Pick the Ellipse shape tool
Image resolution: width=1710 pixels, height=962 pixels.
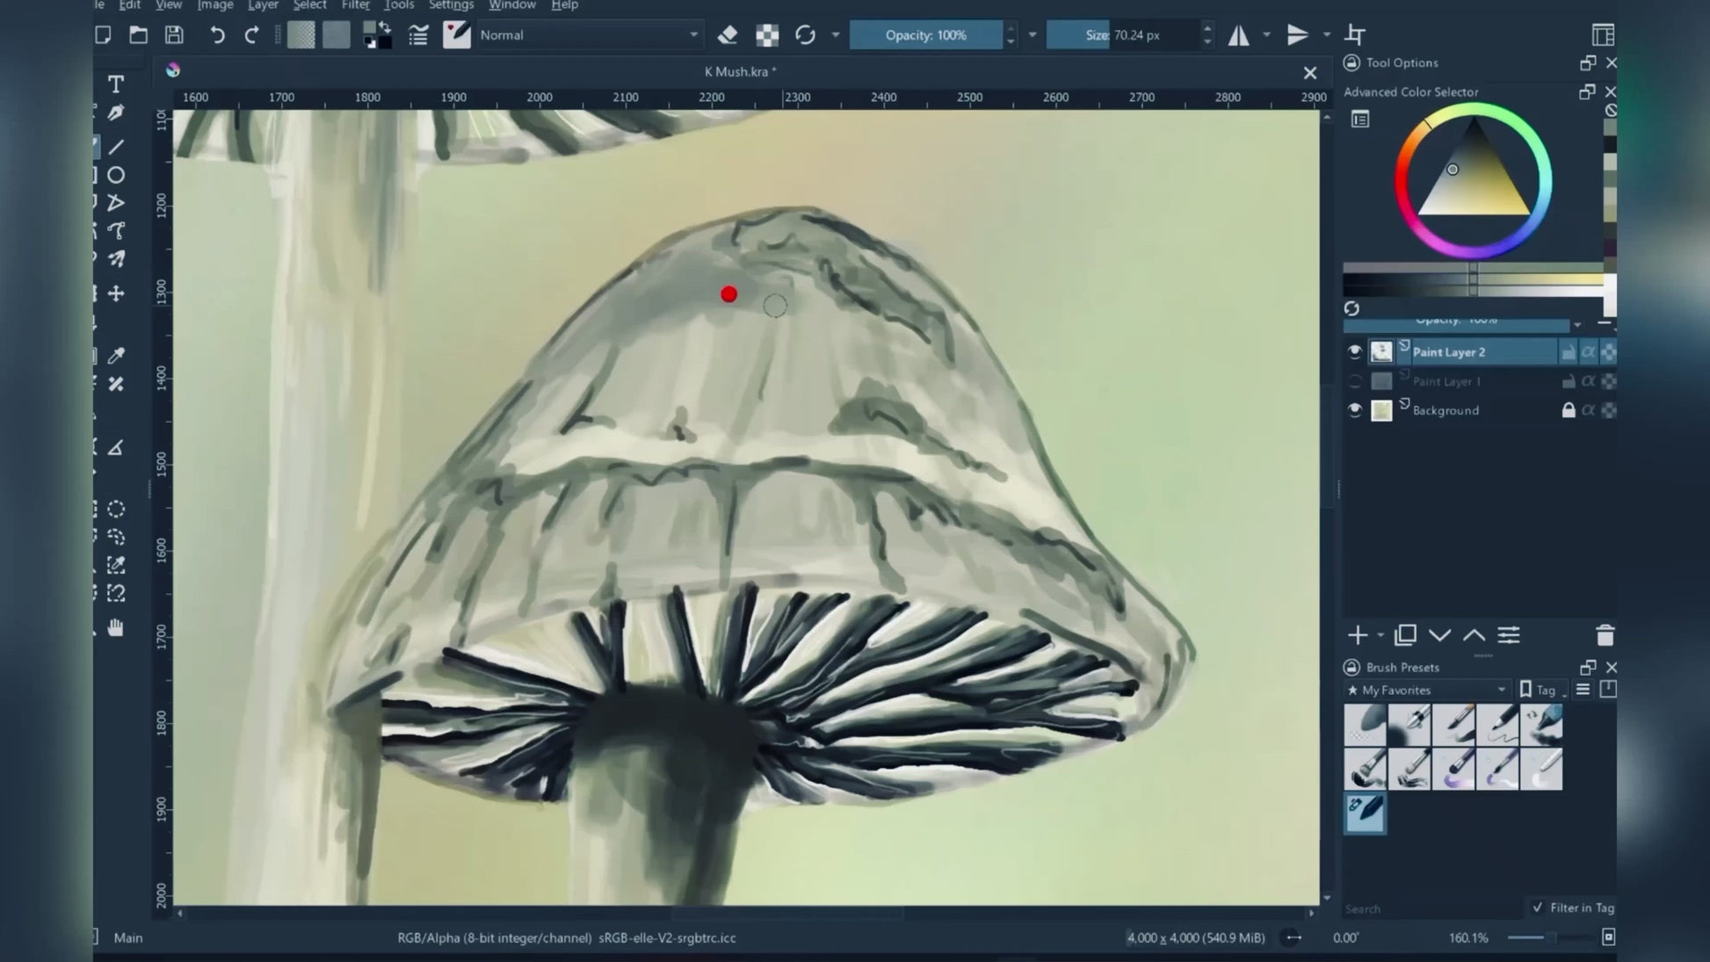pos(115,175)
